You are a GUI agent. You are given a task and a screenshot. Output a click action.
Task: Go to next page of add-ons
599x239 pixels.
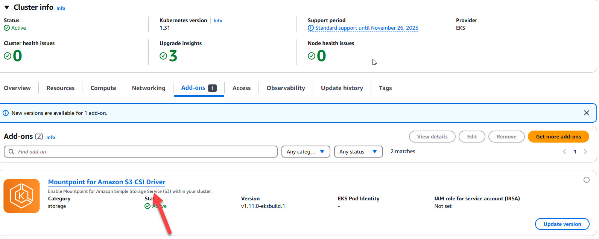(585, 152)
